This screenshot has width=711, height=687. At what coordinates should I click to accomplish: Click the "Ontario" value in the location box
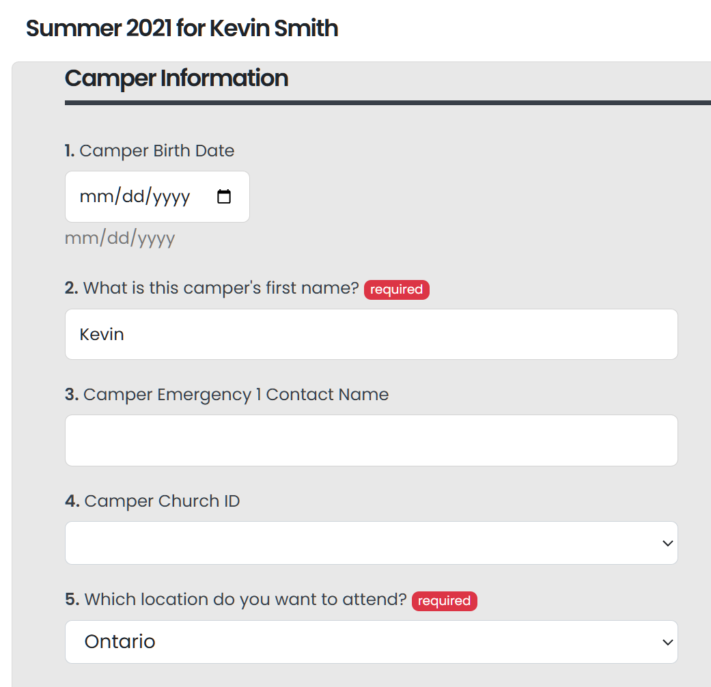pos(120,642)
